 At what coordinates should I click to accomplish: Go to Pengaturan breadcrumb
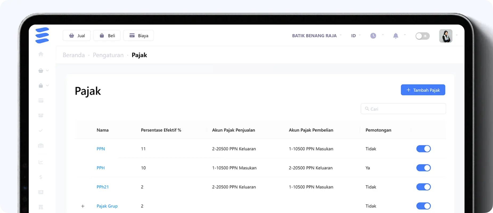(108, 55)
